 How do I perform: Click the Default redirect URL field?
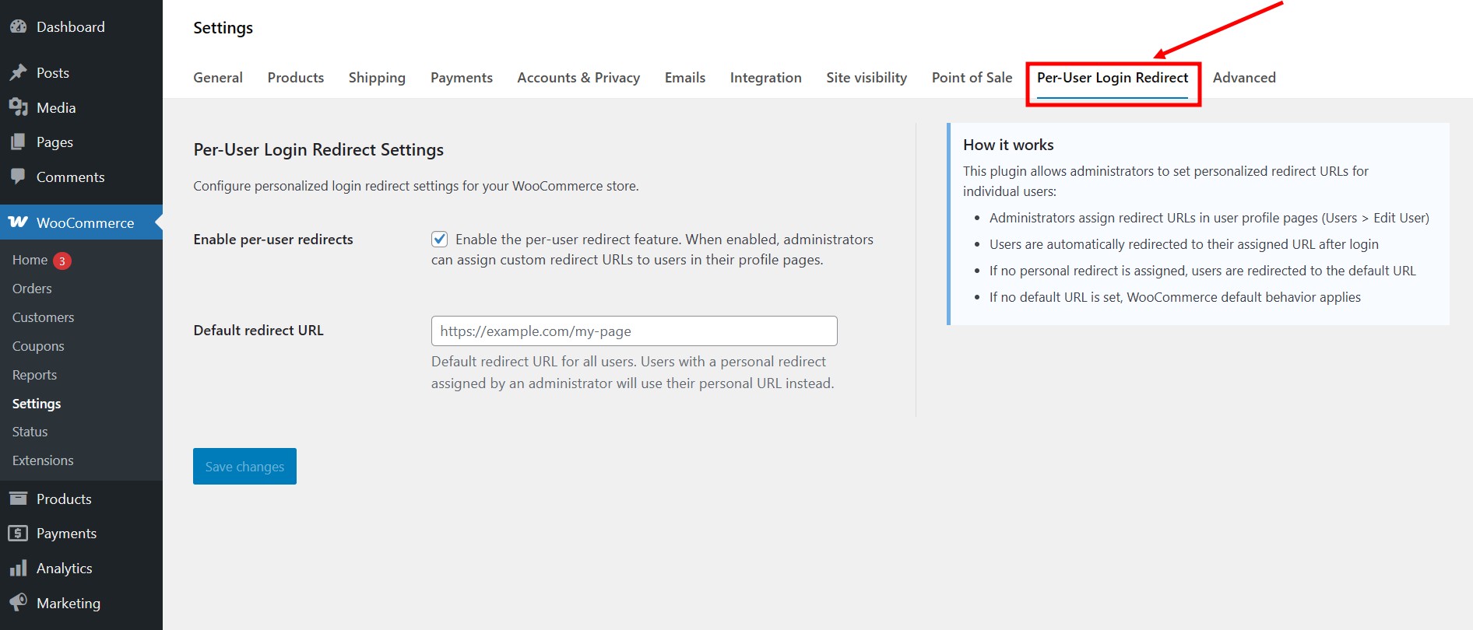click(x=634, y=331)
